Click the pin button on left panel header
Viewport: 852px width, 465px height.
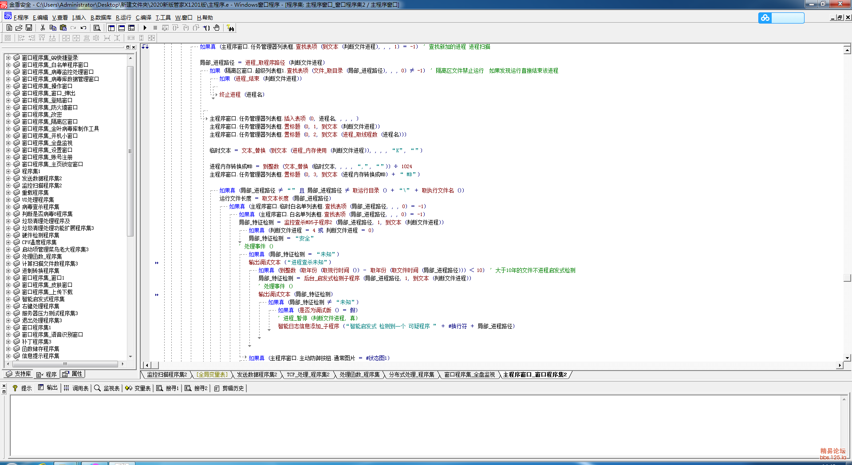[x=128, y=47]
